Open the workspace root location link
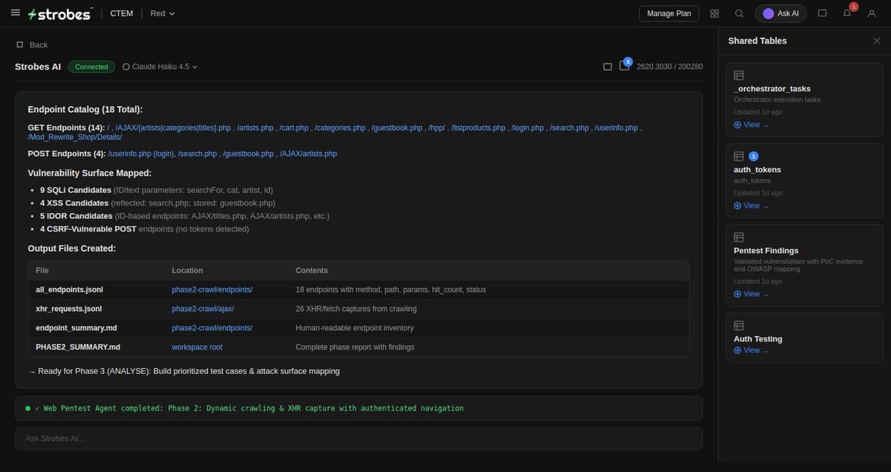This screenshot has width=891, height=472. tap(197, 347)
